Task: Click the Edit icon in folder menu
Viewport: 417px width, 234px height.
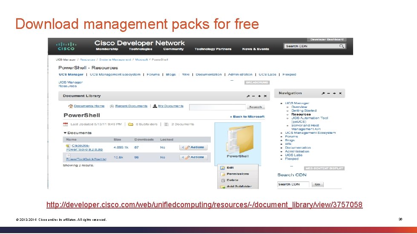Action: tap(223, 168)
